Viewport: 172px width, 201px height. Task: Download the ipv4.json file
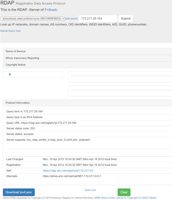[x=19, y=192]
